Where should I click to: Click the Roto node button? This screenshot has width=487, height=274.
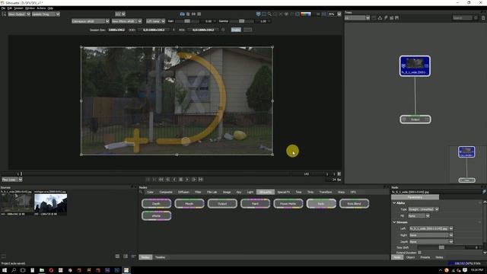(x=321, y=204)
